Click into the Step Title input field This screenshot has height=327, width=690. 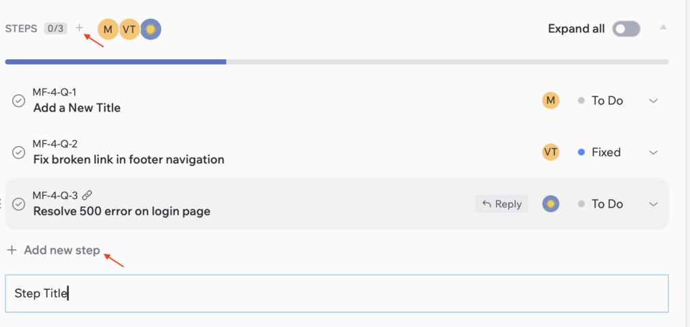337,293
